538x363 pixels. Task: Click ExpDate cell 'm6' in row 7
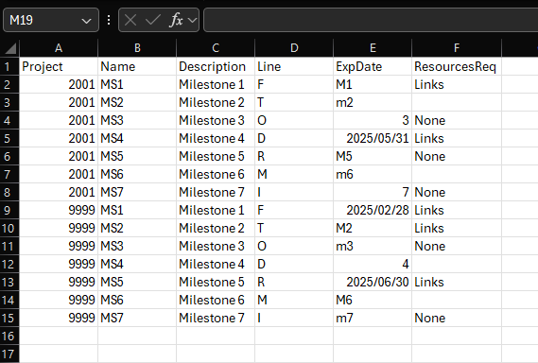click(x=373, y=174)
